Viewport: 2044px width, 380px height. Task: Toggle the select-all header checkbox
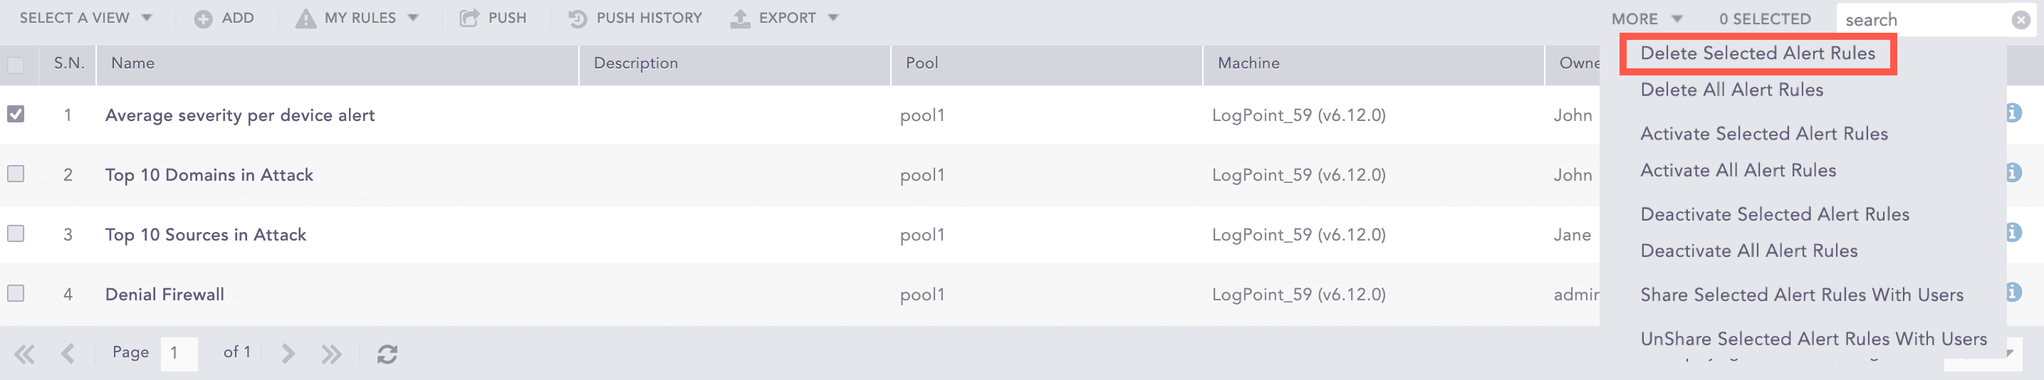click(x=16, y=64)
